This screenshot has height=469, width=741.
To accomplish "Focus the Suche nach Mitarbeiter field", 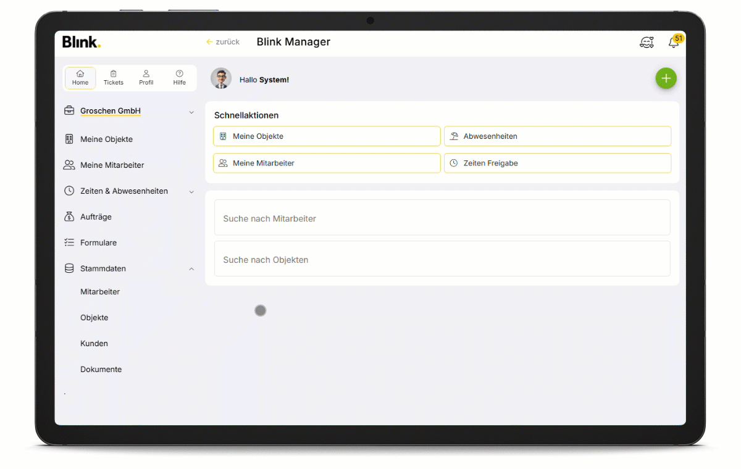I will [442, 218].
